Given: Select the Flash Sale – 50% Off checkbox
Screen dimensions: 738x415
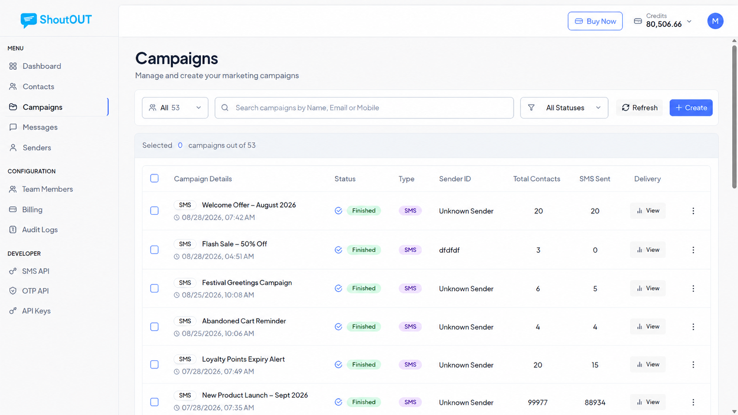Looking at the screenshot, I should pos(154,250).
